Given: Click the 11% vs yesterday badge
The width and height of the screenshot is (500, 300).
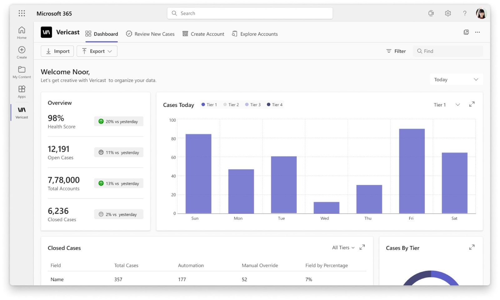Looking at the screenshot, I should [119, 152].
